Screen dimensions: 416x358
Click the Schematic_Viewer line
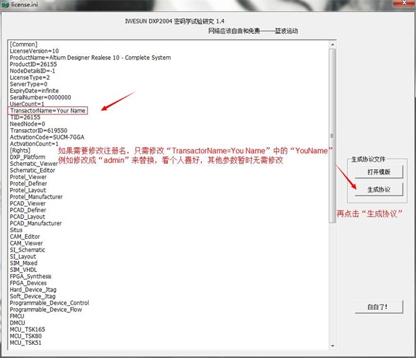pos(34,164)
